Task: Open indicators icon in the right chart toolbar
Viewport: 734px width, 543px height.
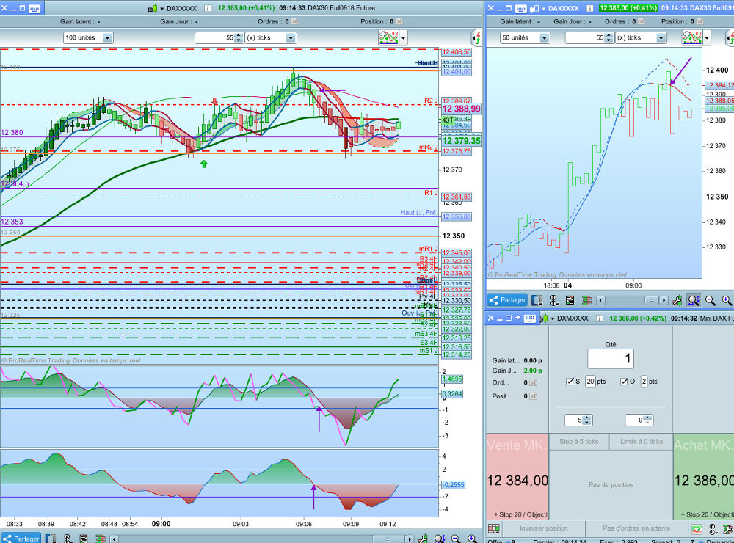Action: (692, 37)
